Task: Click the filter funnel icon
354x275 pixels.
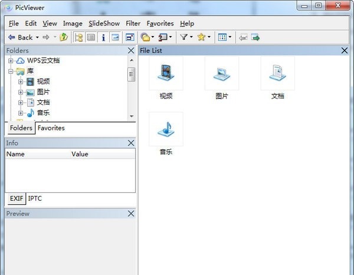Action: pyautogui.click(x=183, y=37)
